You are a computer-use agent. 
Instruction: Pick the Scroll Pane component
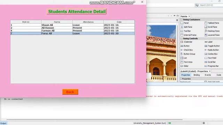(x=211, y=27)
